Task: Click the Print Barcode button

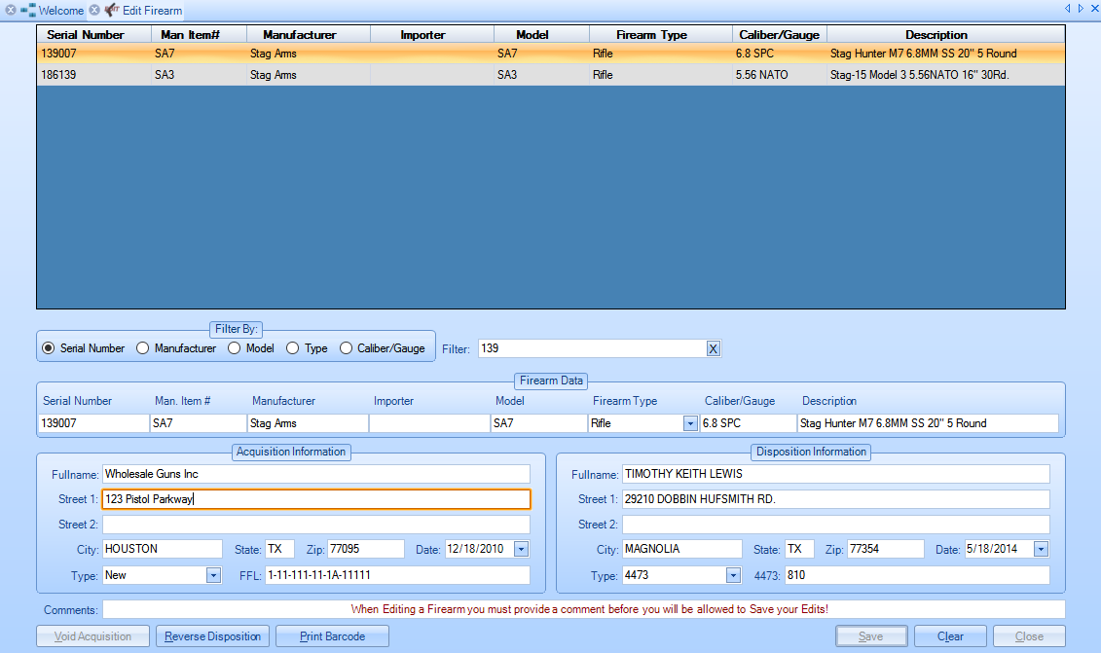Action: coord(332,636)
